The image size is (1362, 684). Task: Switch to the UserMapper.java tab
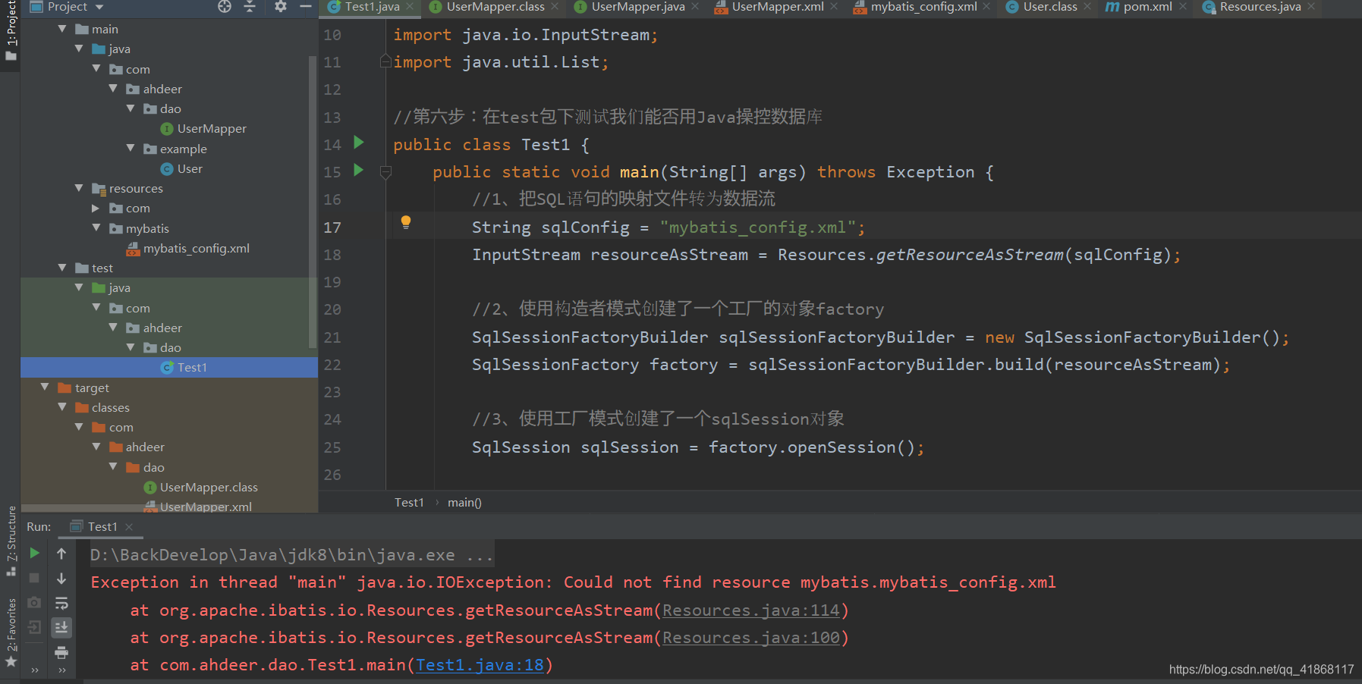pyautogui.click(x=638, y=7)
